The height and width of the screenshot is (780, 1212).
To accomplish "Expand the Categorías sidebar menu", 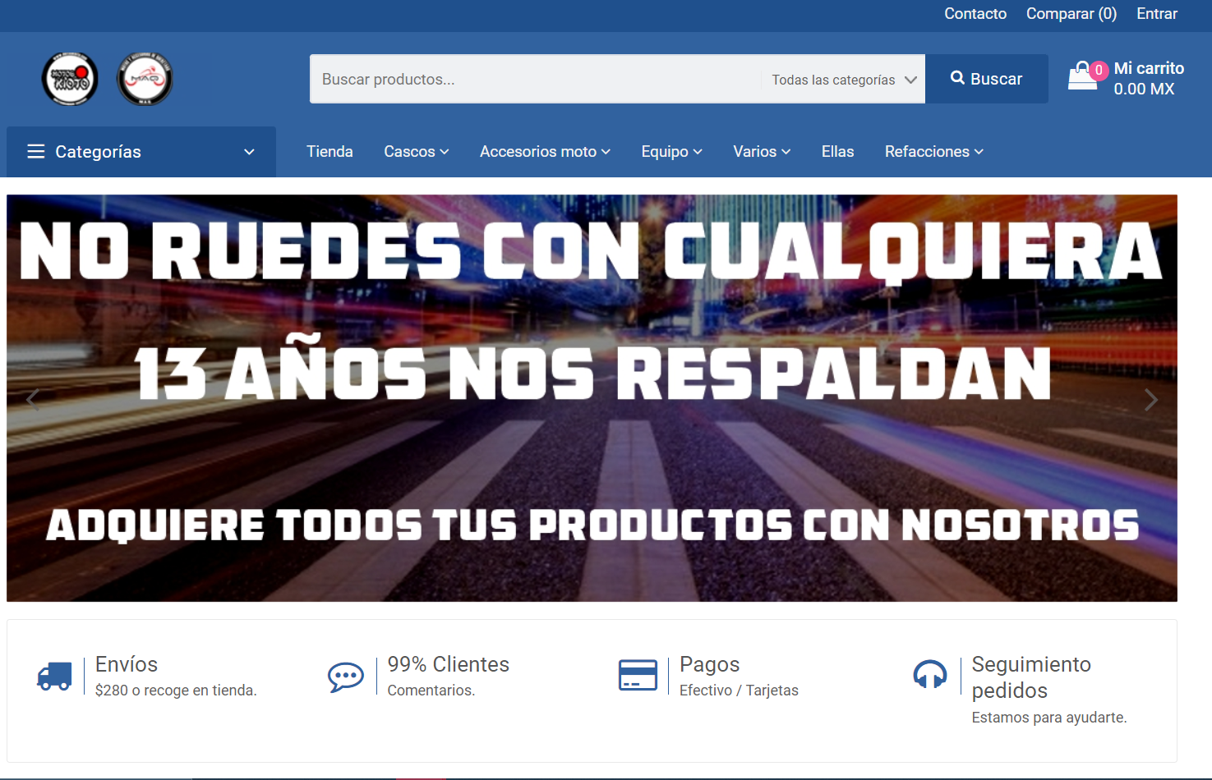I will coord(141,152).
